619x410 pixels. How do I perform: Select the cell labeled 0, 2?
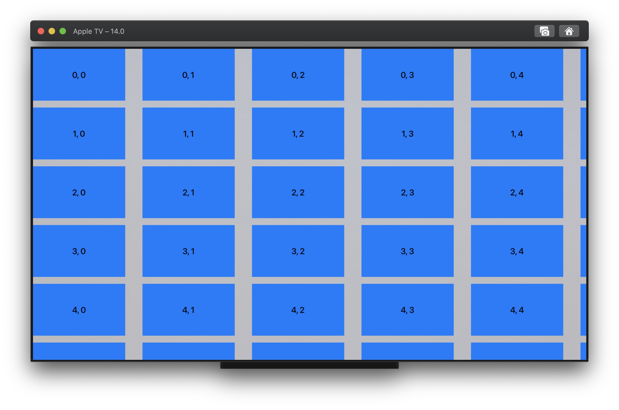pyautogui.click(x=298, y=75)
